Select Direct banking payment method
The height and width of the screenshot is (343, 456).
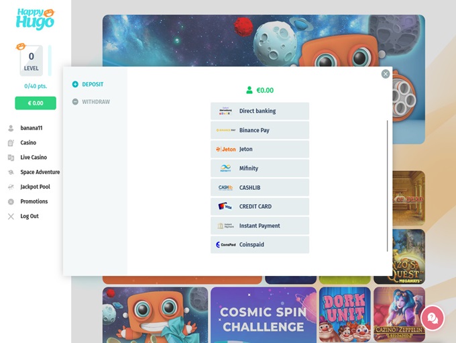260,111
